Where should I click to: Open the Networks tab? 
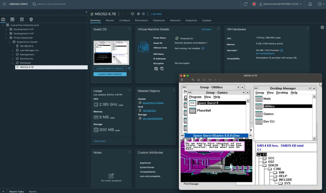175,21
